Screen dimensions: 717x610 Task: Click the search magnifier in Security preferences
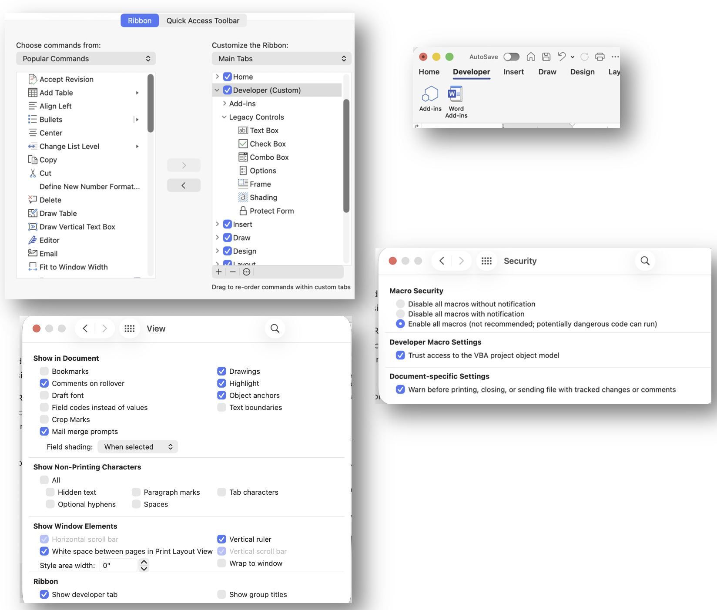(x=645, y=261)
